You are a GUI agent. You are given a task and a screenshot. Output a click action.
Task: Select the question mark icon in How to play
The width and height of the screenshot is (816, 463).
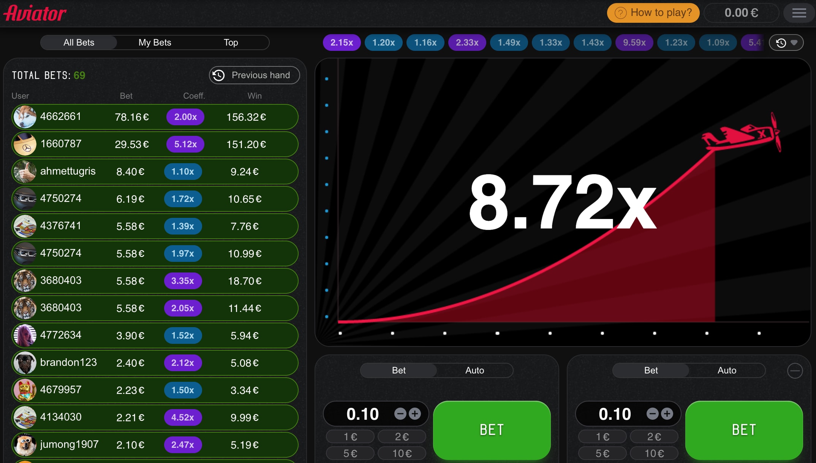coord(621,13)
